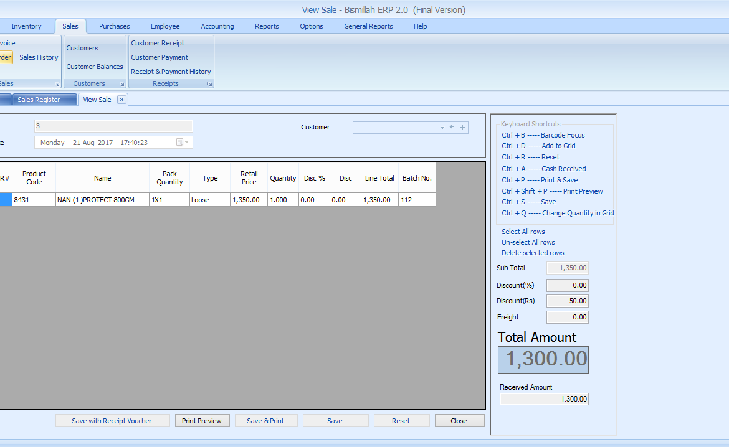Viewport: 729px width, 447px height.
Task: Open the Accounting ribbon tab
Action: coord(217,26)
